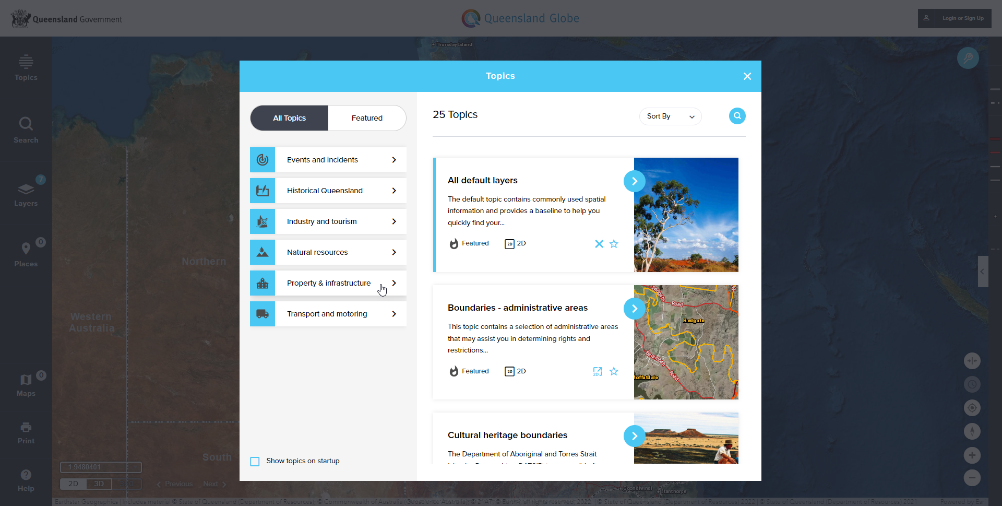Open Layers panel in left sidebar
The height and width of the screenshot is (506, 1002).
(x=26, y=193)
